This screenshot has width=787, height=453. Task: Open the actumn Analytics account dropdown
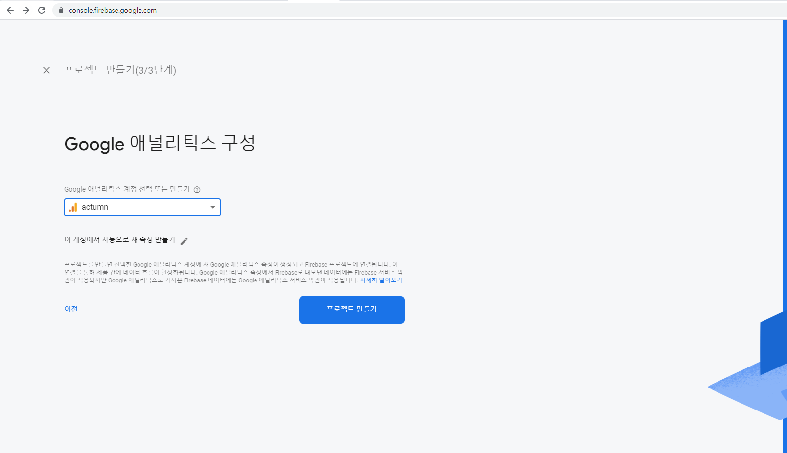pyautogui.click(x=142, y=207)
